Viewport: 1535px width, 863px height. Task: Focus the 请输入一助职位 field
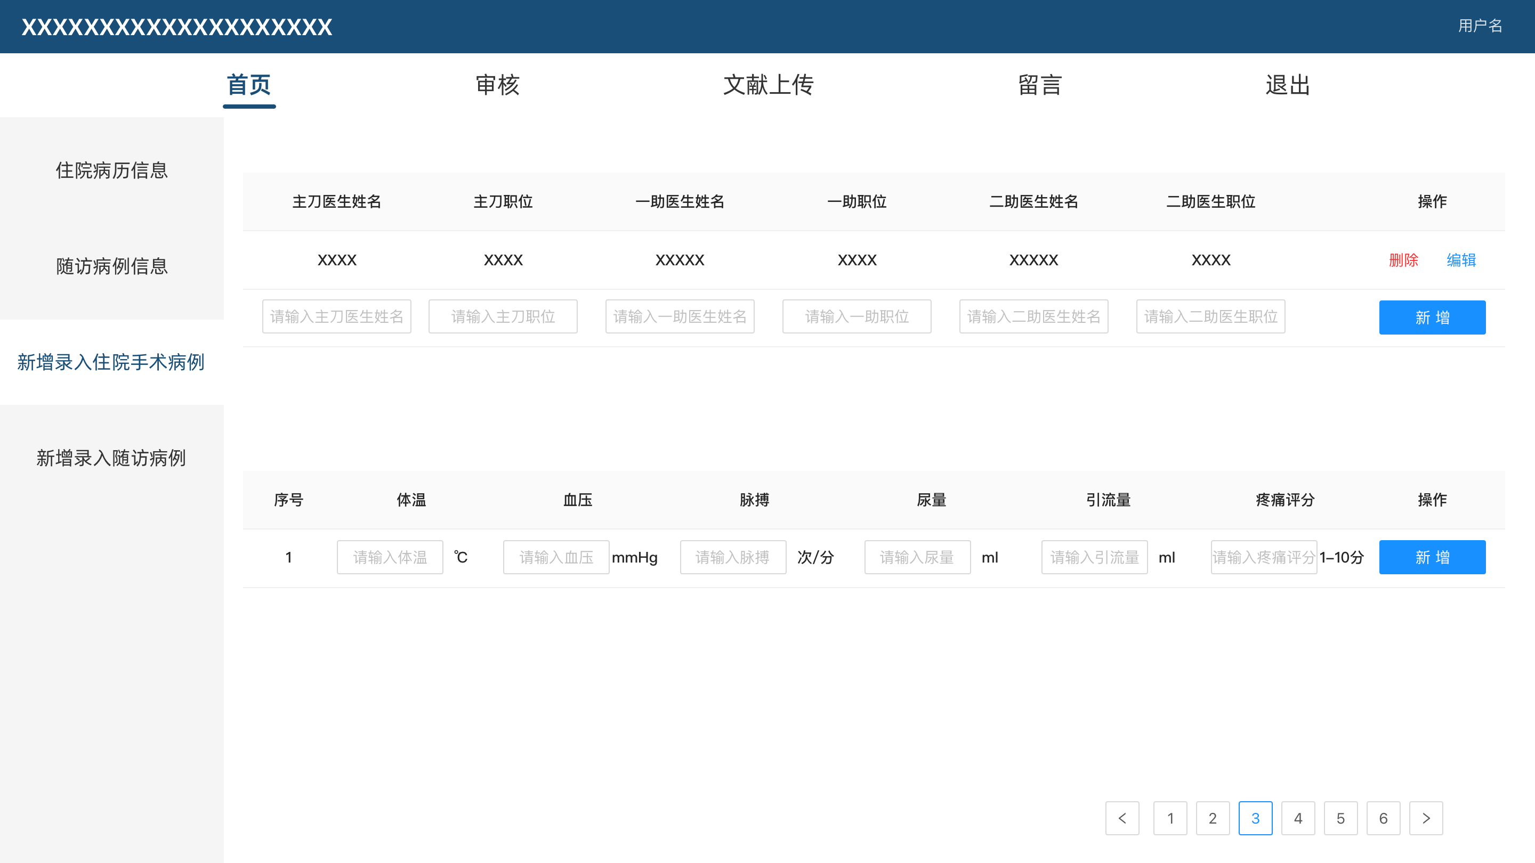coord(857,317)
